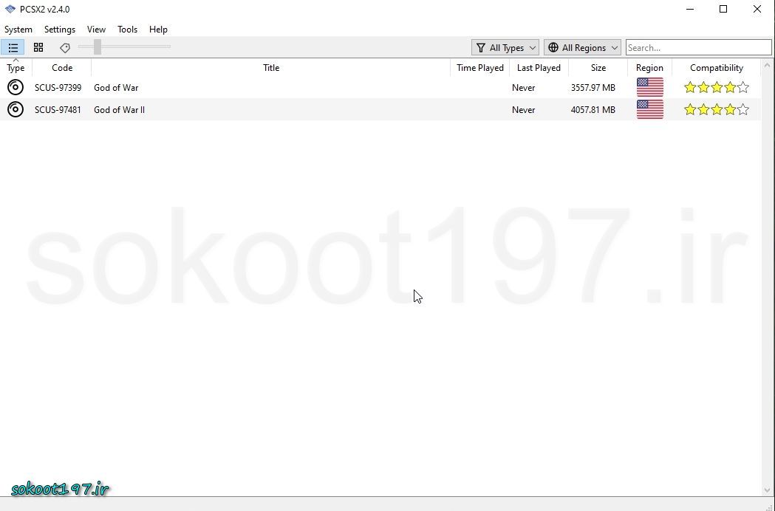Open the Tools menu
The height and width of the screenshot is (511, 775).
click(x=127, y=30)
